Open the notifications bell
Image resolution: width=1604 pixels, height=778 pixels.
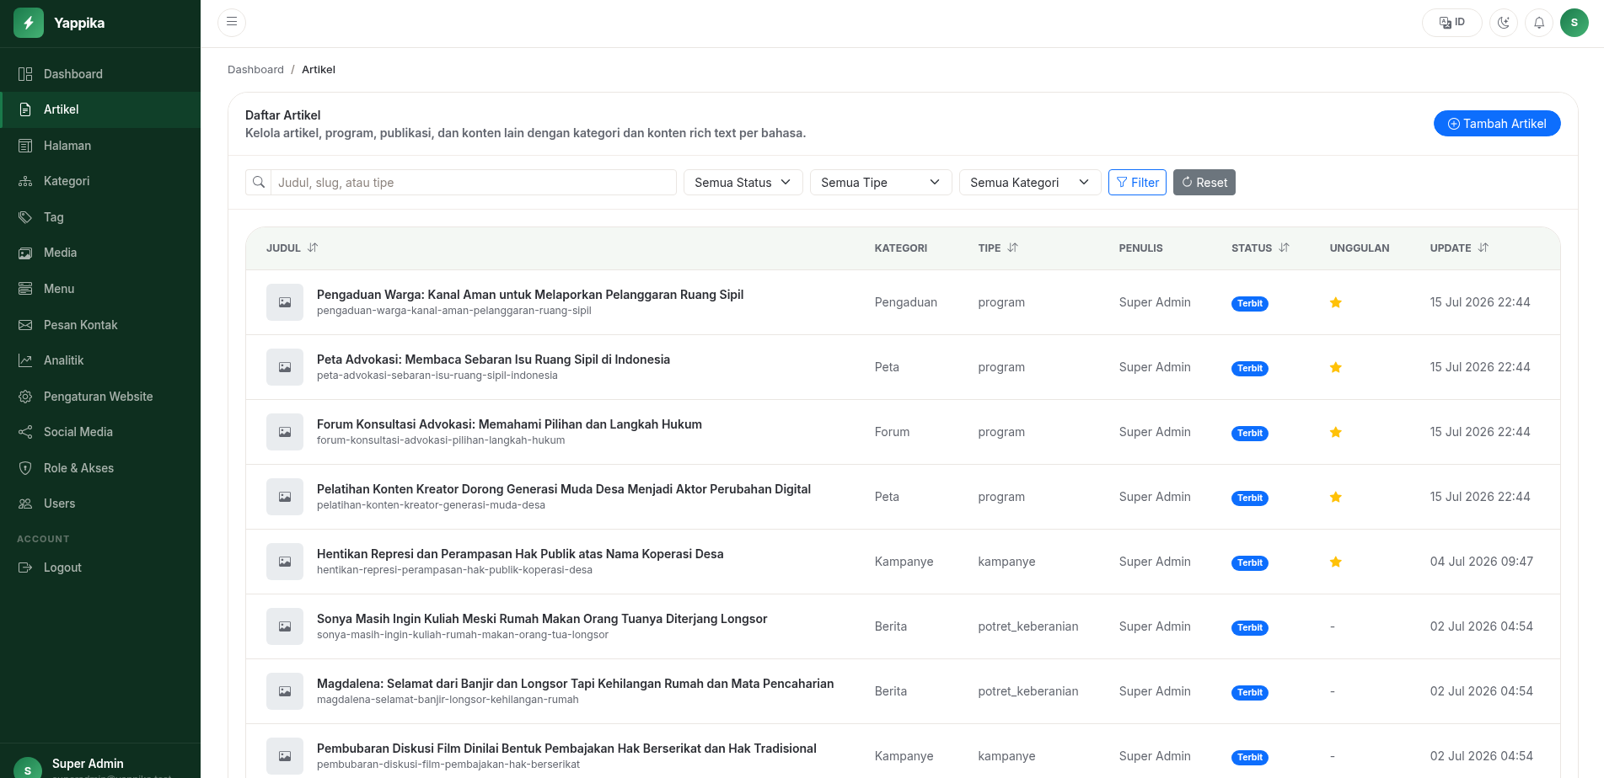1539,23
